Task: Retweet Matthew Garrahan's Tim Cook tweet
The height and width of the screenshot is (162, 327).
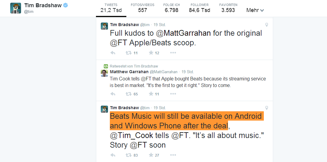Action: coord(128,94)
